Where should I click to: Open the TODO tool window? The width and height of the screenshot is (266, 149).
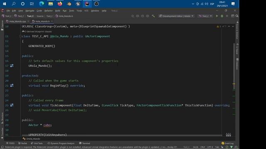(10, 143)
